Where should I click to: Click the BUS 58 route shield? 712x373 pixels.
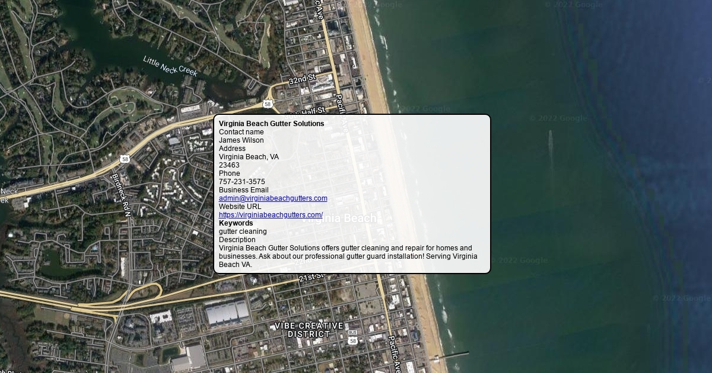[x=352, y=337]
